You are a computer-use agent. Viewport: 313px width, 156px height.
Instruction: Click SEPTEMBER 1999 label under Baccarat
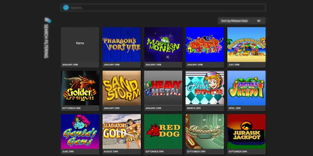tap(196, 152)
